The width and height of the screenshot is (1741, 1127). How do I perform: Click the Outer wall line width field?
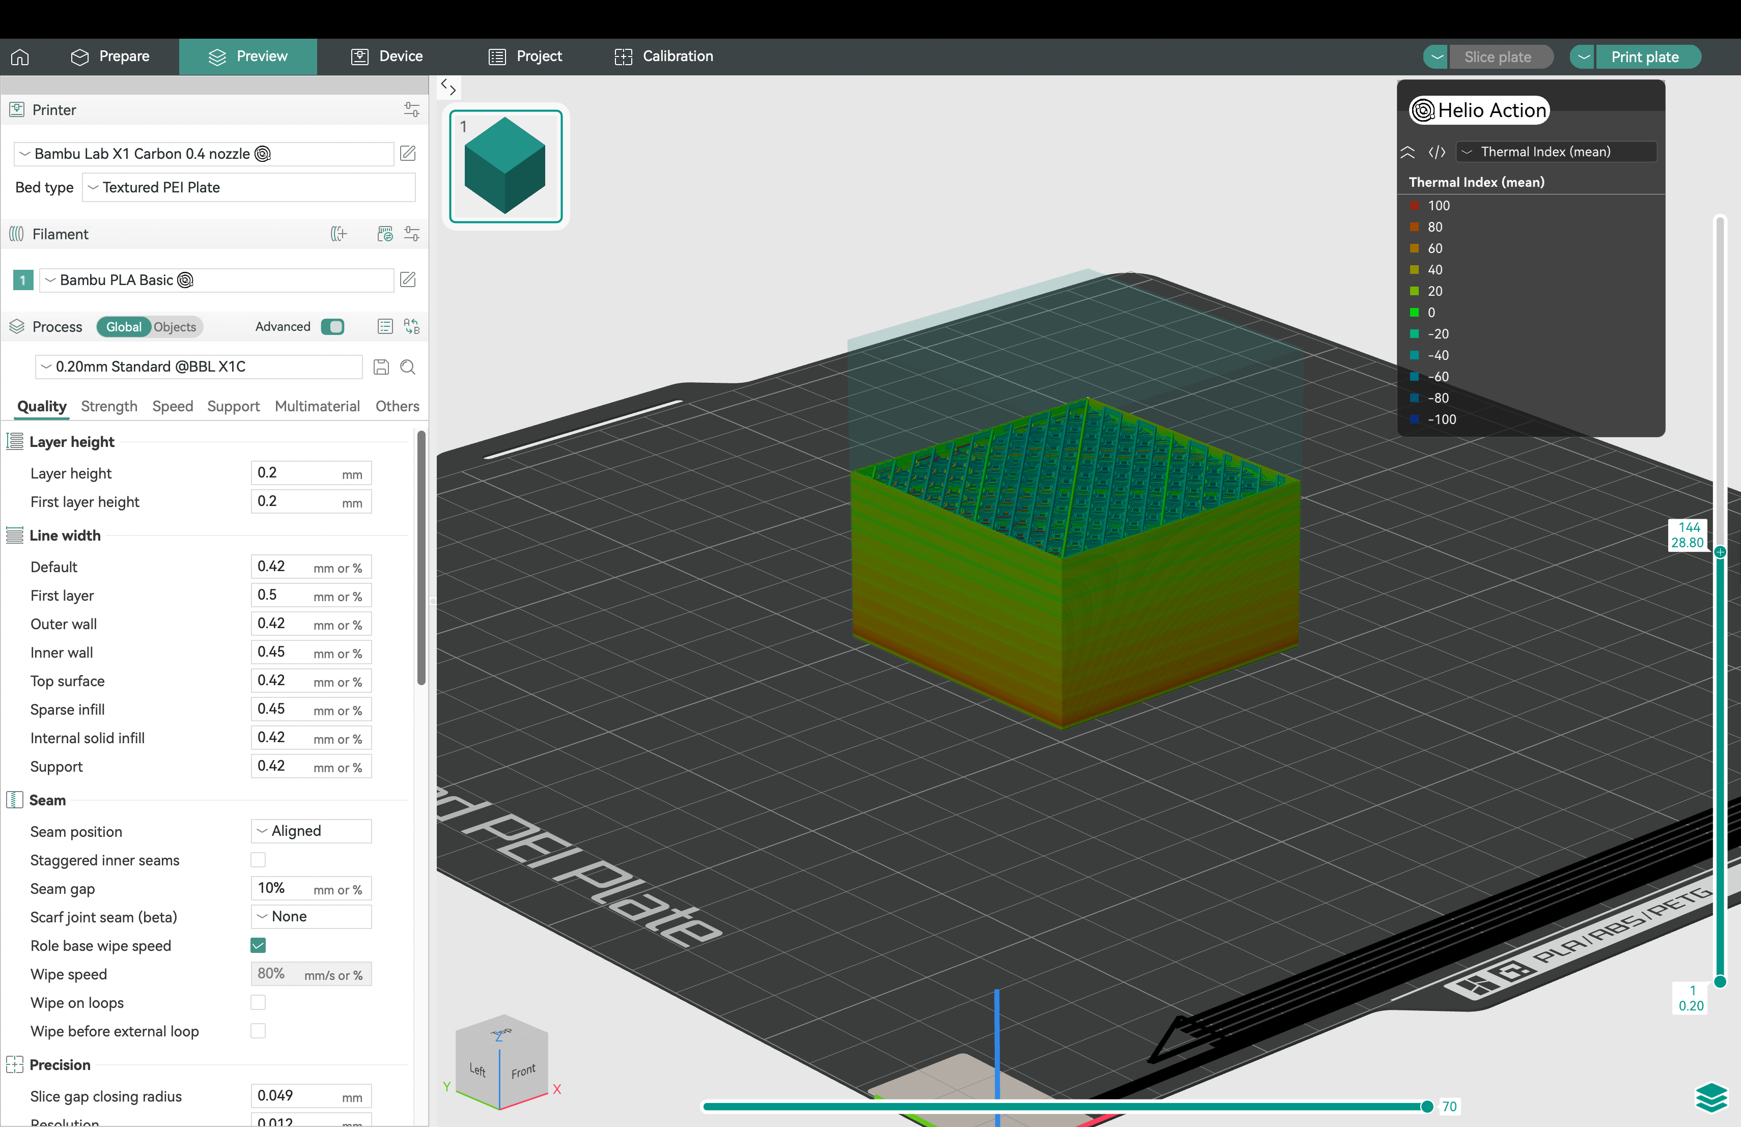(x=312, y=624)
